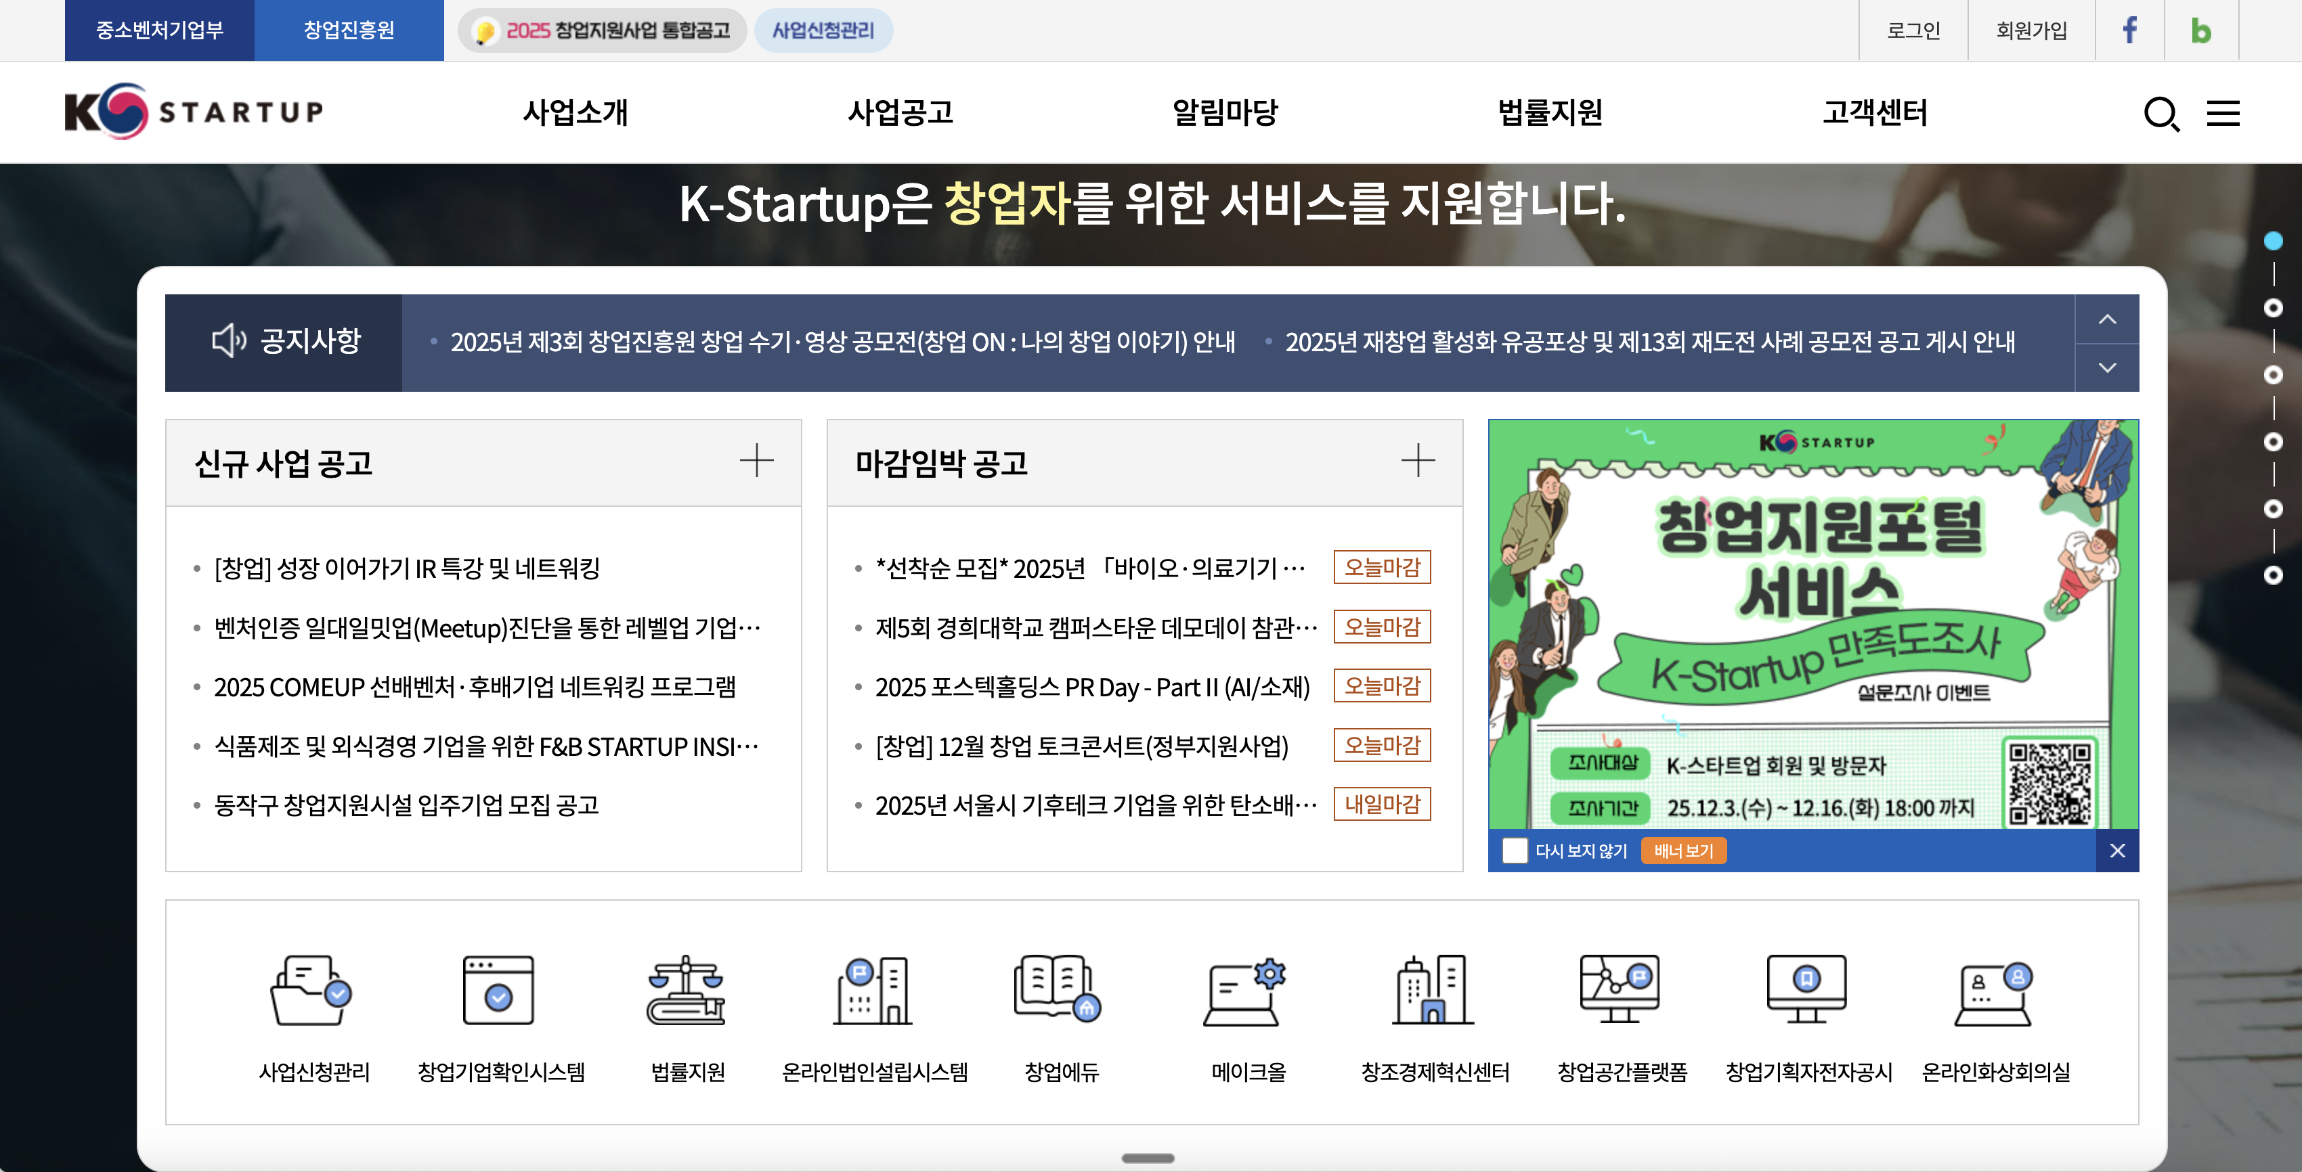Image resolution: width=2302 pixels, height=1172 pixels.
Task: Open the 온라인법인설립시스템 building icon
Action: [x=873, y=991]
